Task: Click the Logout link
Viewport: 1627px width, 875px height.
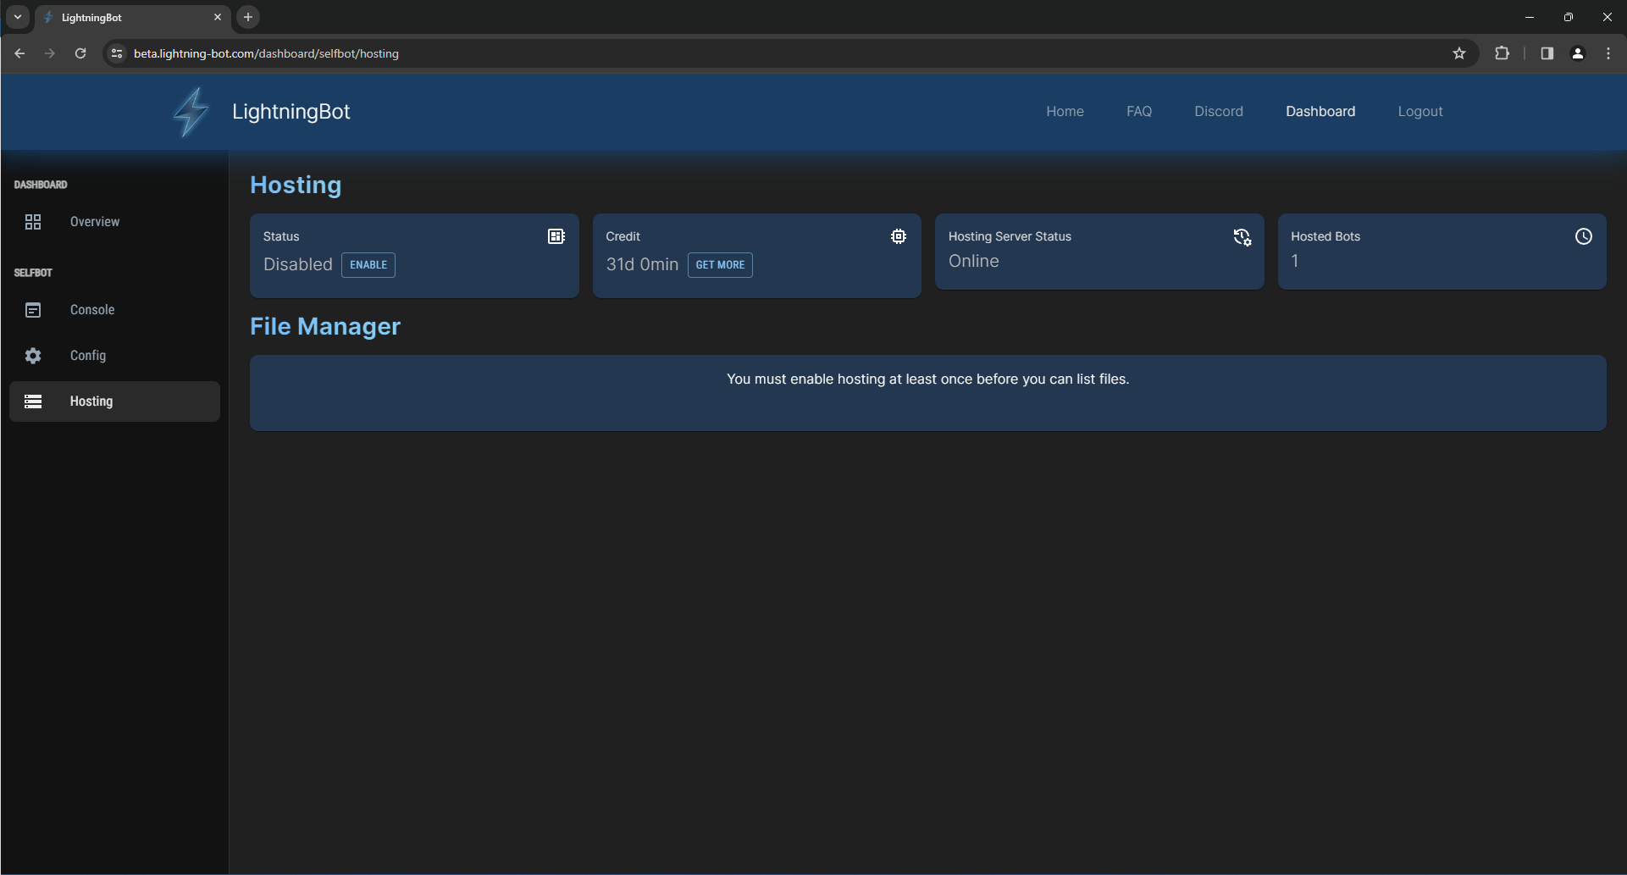Action: click(x=1419, y=111)
